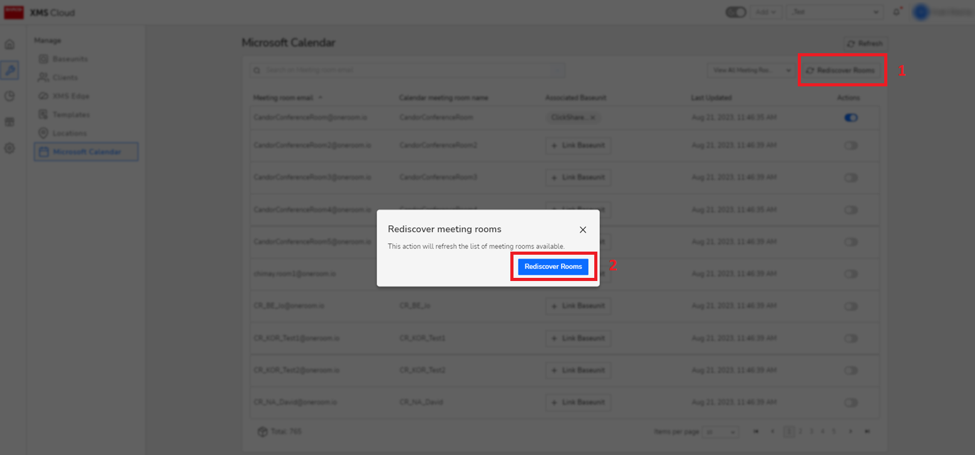The width and height of the screenshot is (975, 455).
Task: Toggle off the CandorConferenceRoom actions switch
Action: [x=850, y=118]
